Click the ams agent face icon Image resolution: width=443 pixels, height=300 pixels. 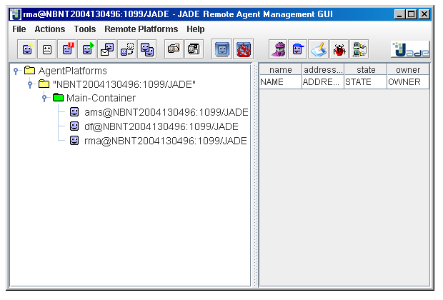tap(74, 112)
